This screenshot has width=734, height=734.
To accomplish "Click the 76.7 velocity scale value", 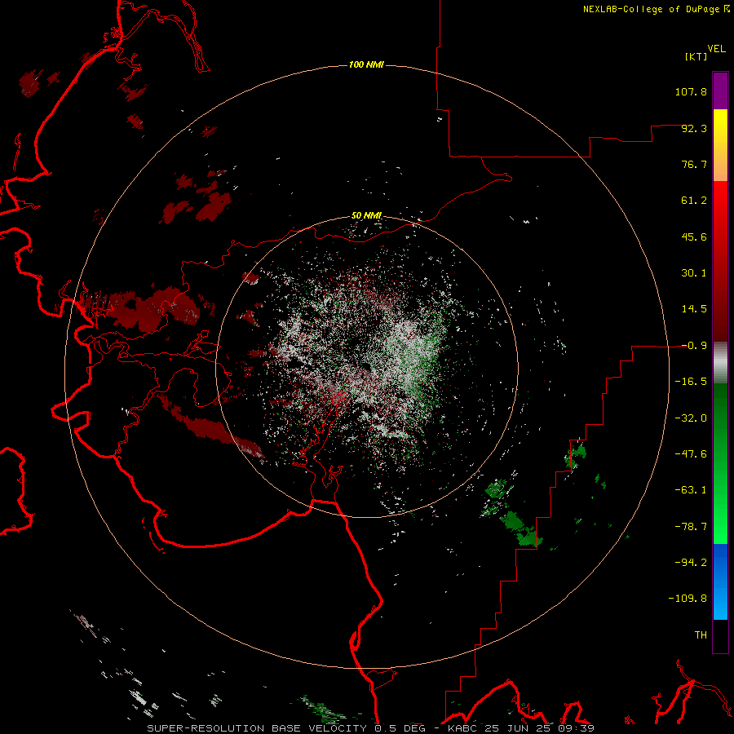I will click(x=694, y=164).
